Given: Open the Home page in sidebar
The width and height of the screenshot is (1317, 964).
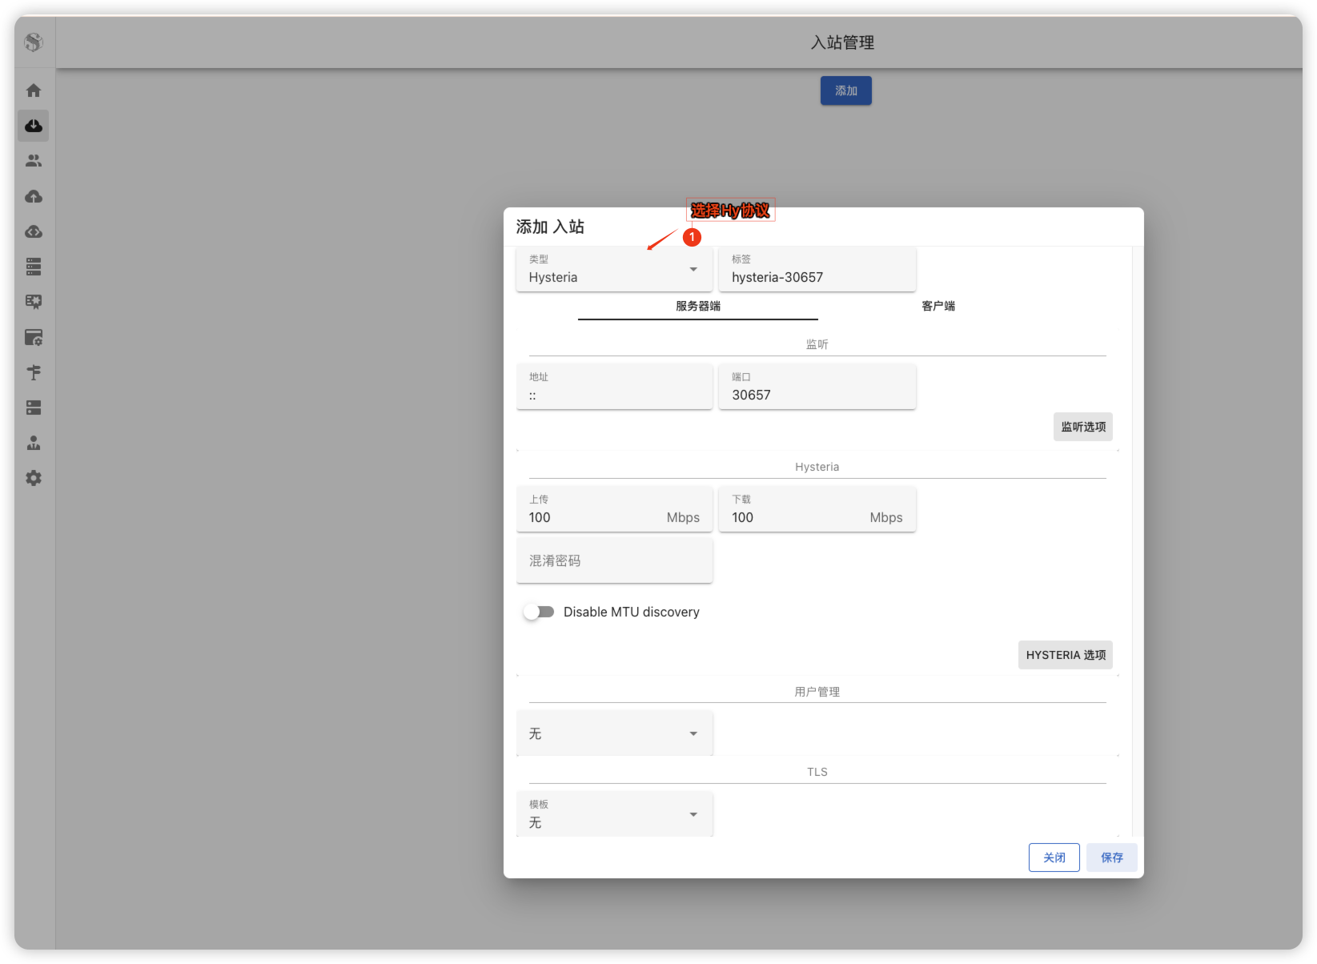Looking at the screenshot, I should coord(34,90).
